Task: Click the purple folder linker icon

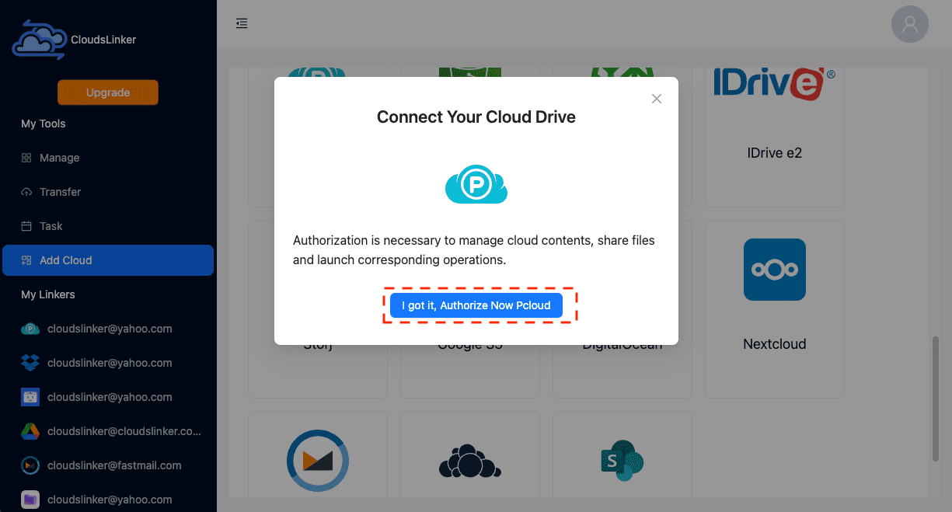Action: coord(30,500)
